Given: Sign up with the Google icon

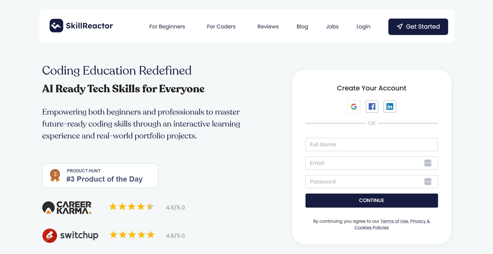Looking at the screenshot, I should pos(354,107).
